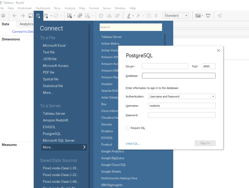This screenshot has height=188, width=249.
Task: Click the Username input field
Action: click(182, 106)
